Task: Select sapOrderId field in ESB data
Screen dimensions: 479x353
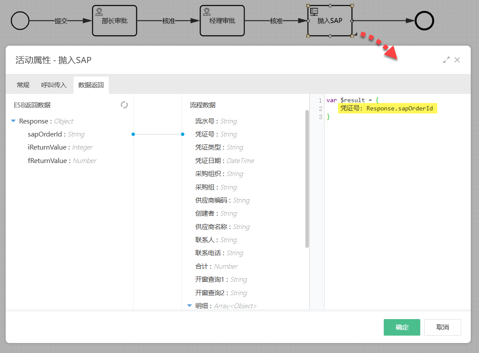Action: [x=45, y=134]
